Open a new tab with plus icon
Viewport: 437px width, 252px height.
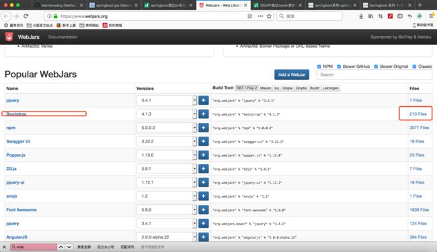pyautogui.click(x=420, y=5)
